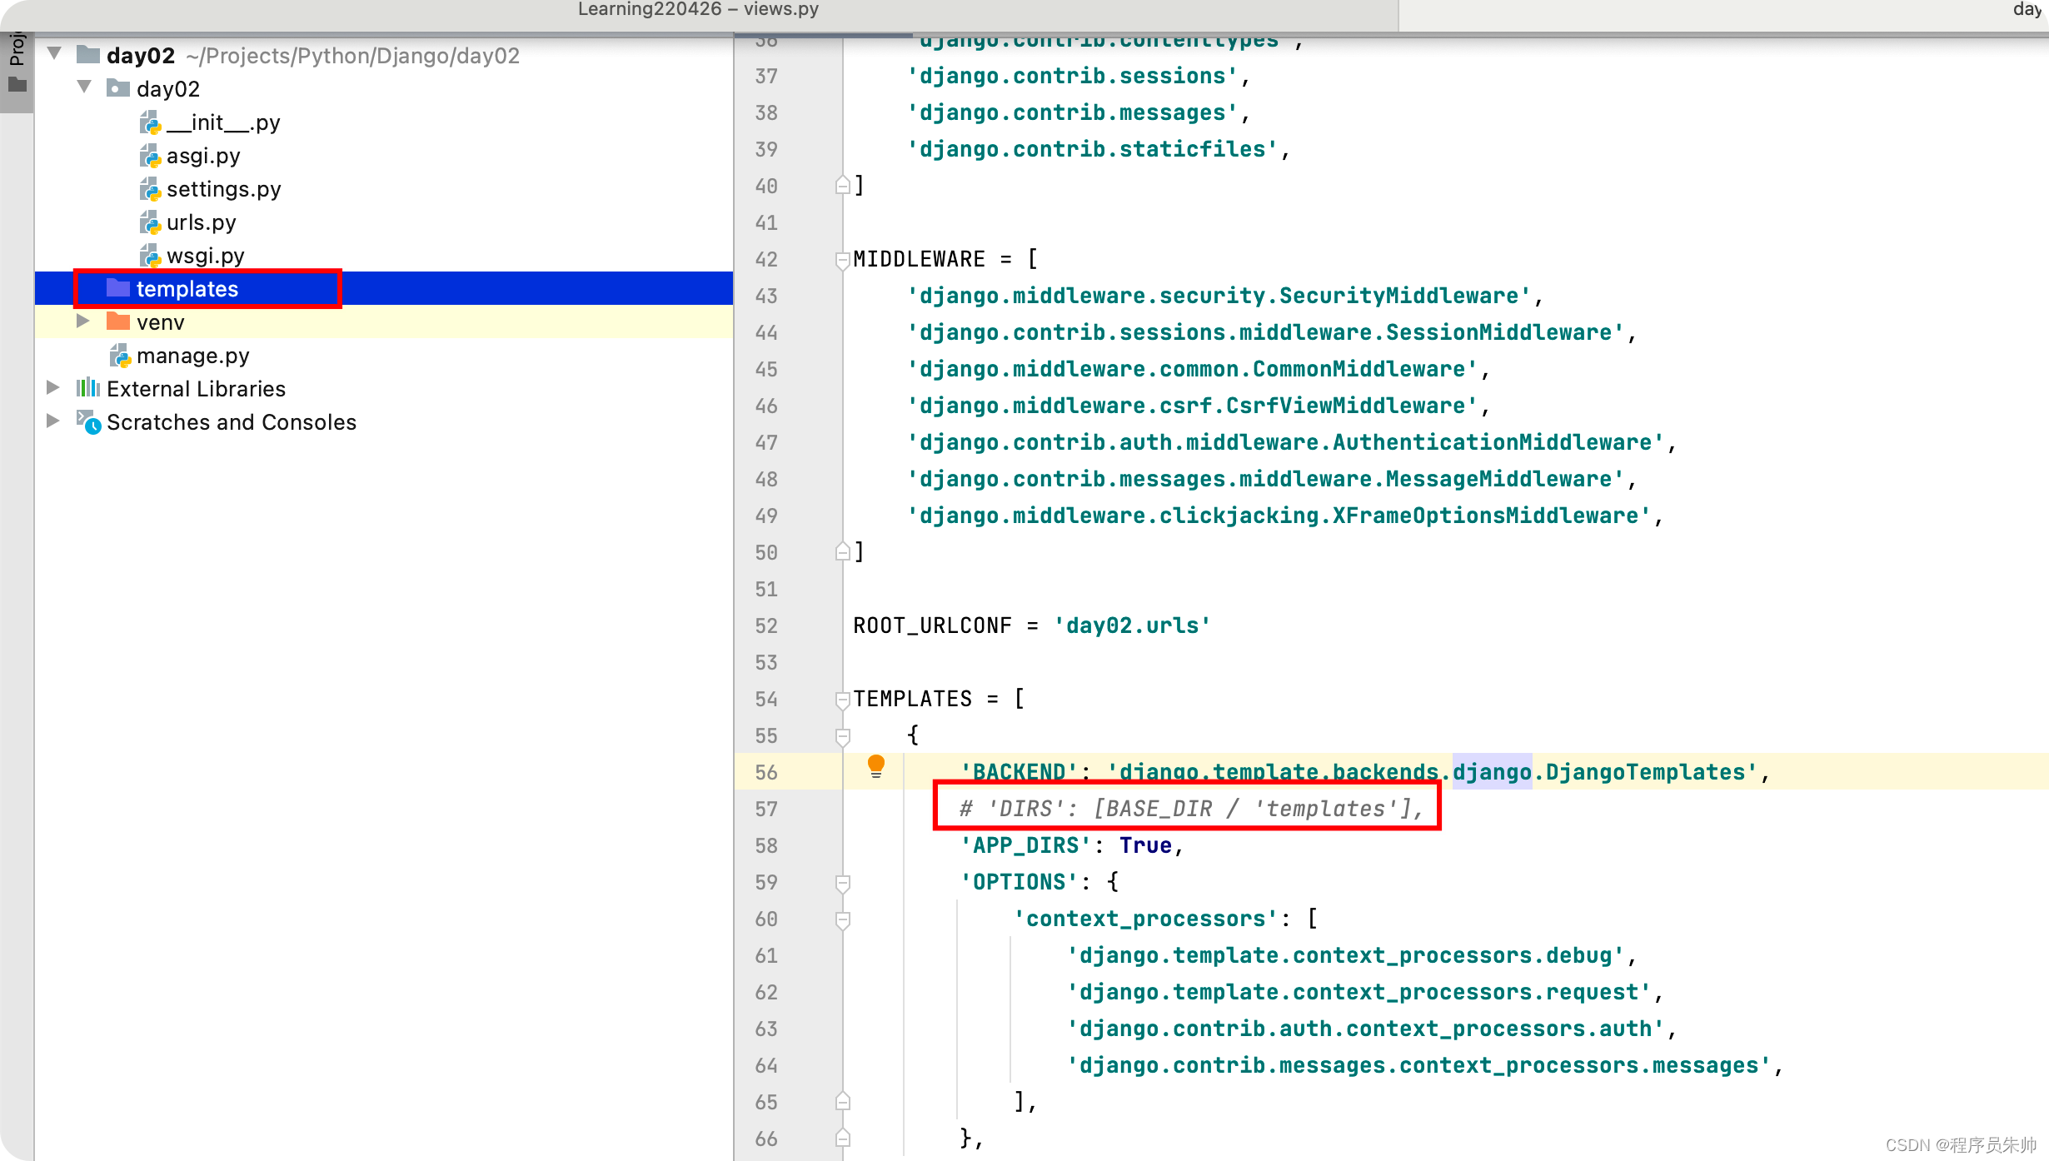Open asgi.py from project tree

tap(203, 156)
